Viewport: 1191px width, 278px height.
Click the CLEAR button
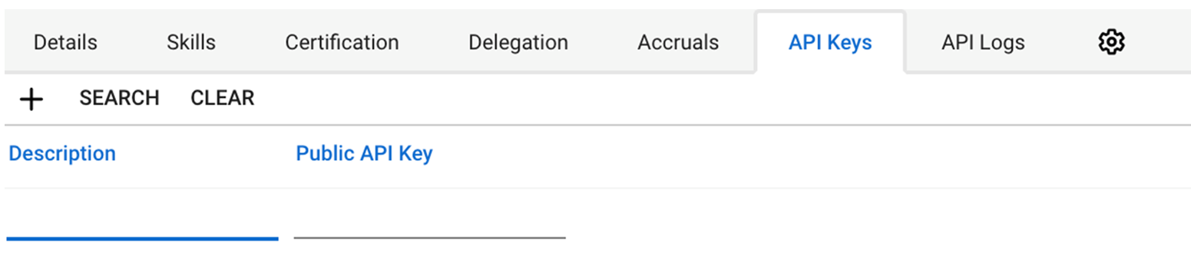[x=223, y=98]
